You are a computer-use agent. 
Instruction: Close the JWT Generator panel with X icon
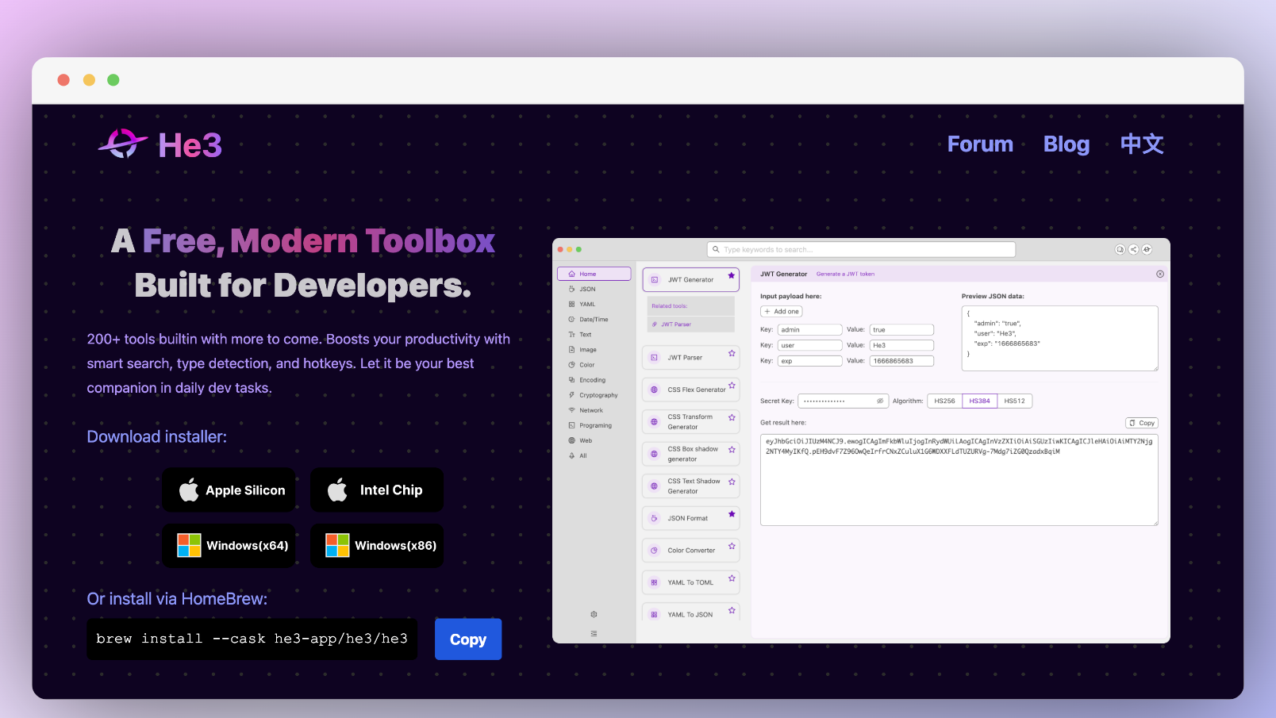1160,274
